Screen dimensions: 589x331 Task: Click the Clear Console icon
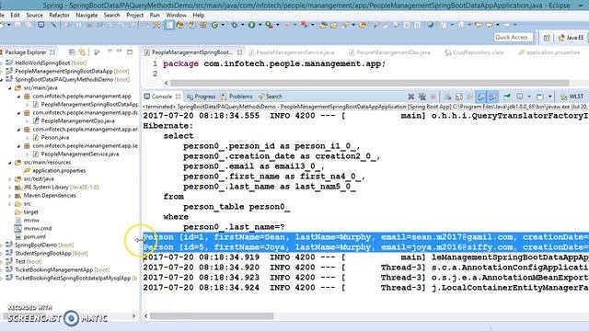448,97
